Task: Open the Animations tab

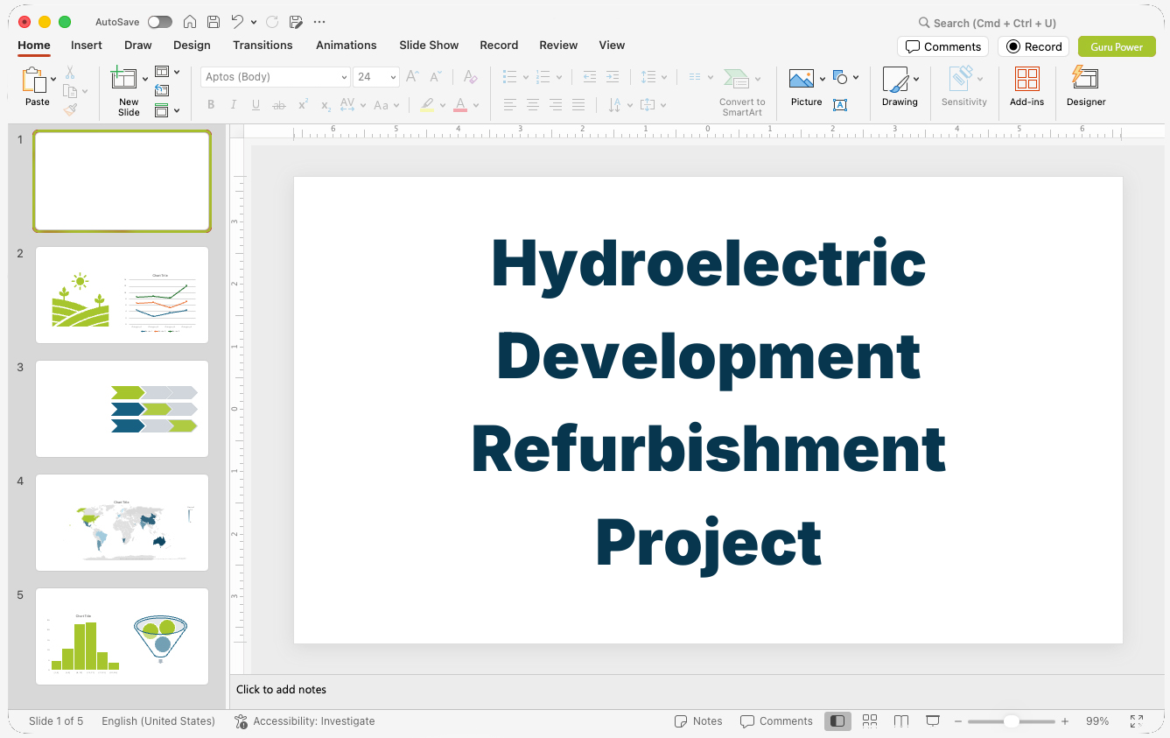Action: 347,45
